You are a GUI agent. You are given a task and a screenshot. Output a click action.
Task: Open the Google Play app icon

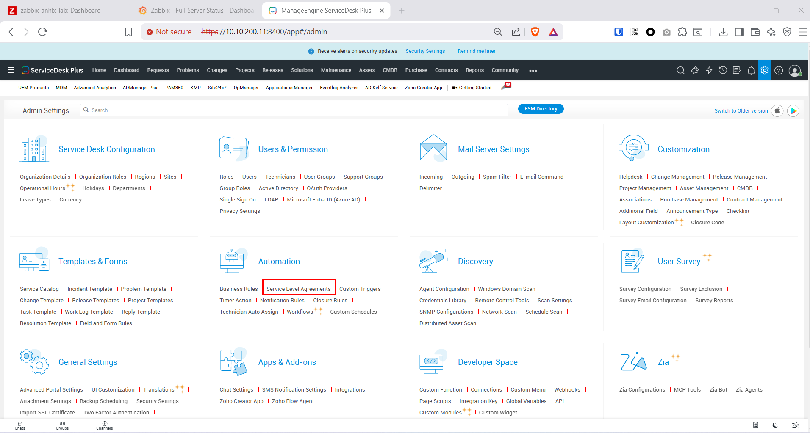(793, 111)
